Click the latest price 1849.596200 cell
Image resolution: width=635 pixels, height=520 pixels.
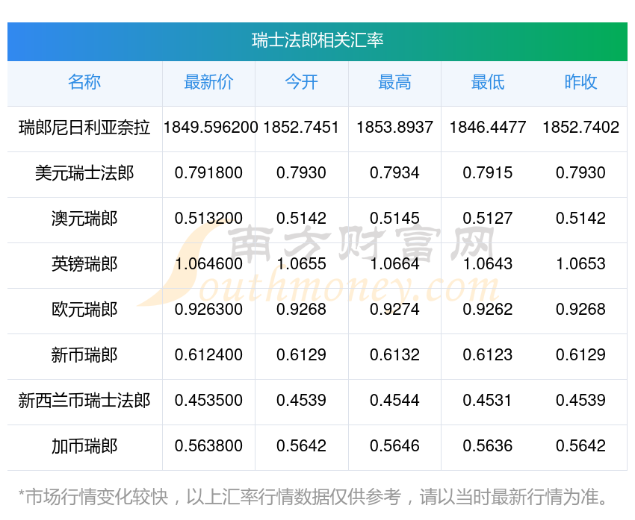tap(210, 128)
